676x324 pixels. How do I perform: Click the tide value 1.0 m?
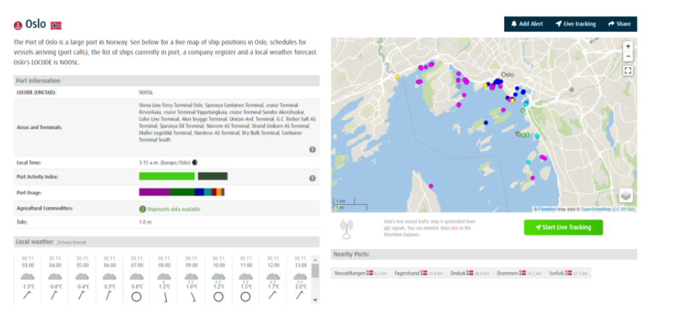click(x=145, y=223)
